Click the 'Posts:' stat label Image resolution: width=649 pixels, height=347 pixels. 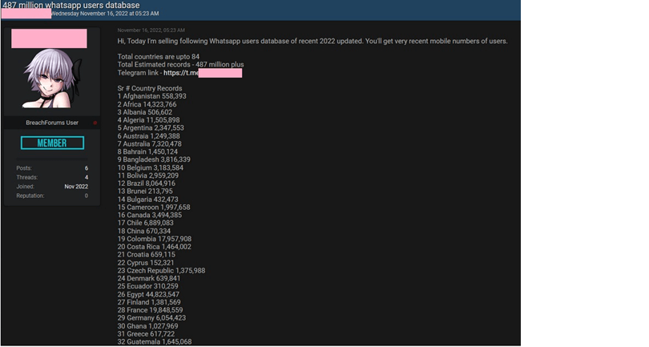pyautogui.click(x=24, y=168)
